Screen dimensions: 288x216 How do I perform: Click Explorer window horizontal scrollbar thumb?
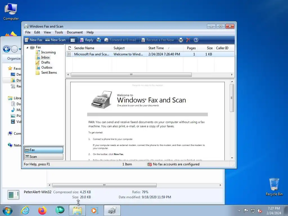(105, 185)
